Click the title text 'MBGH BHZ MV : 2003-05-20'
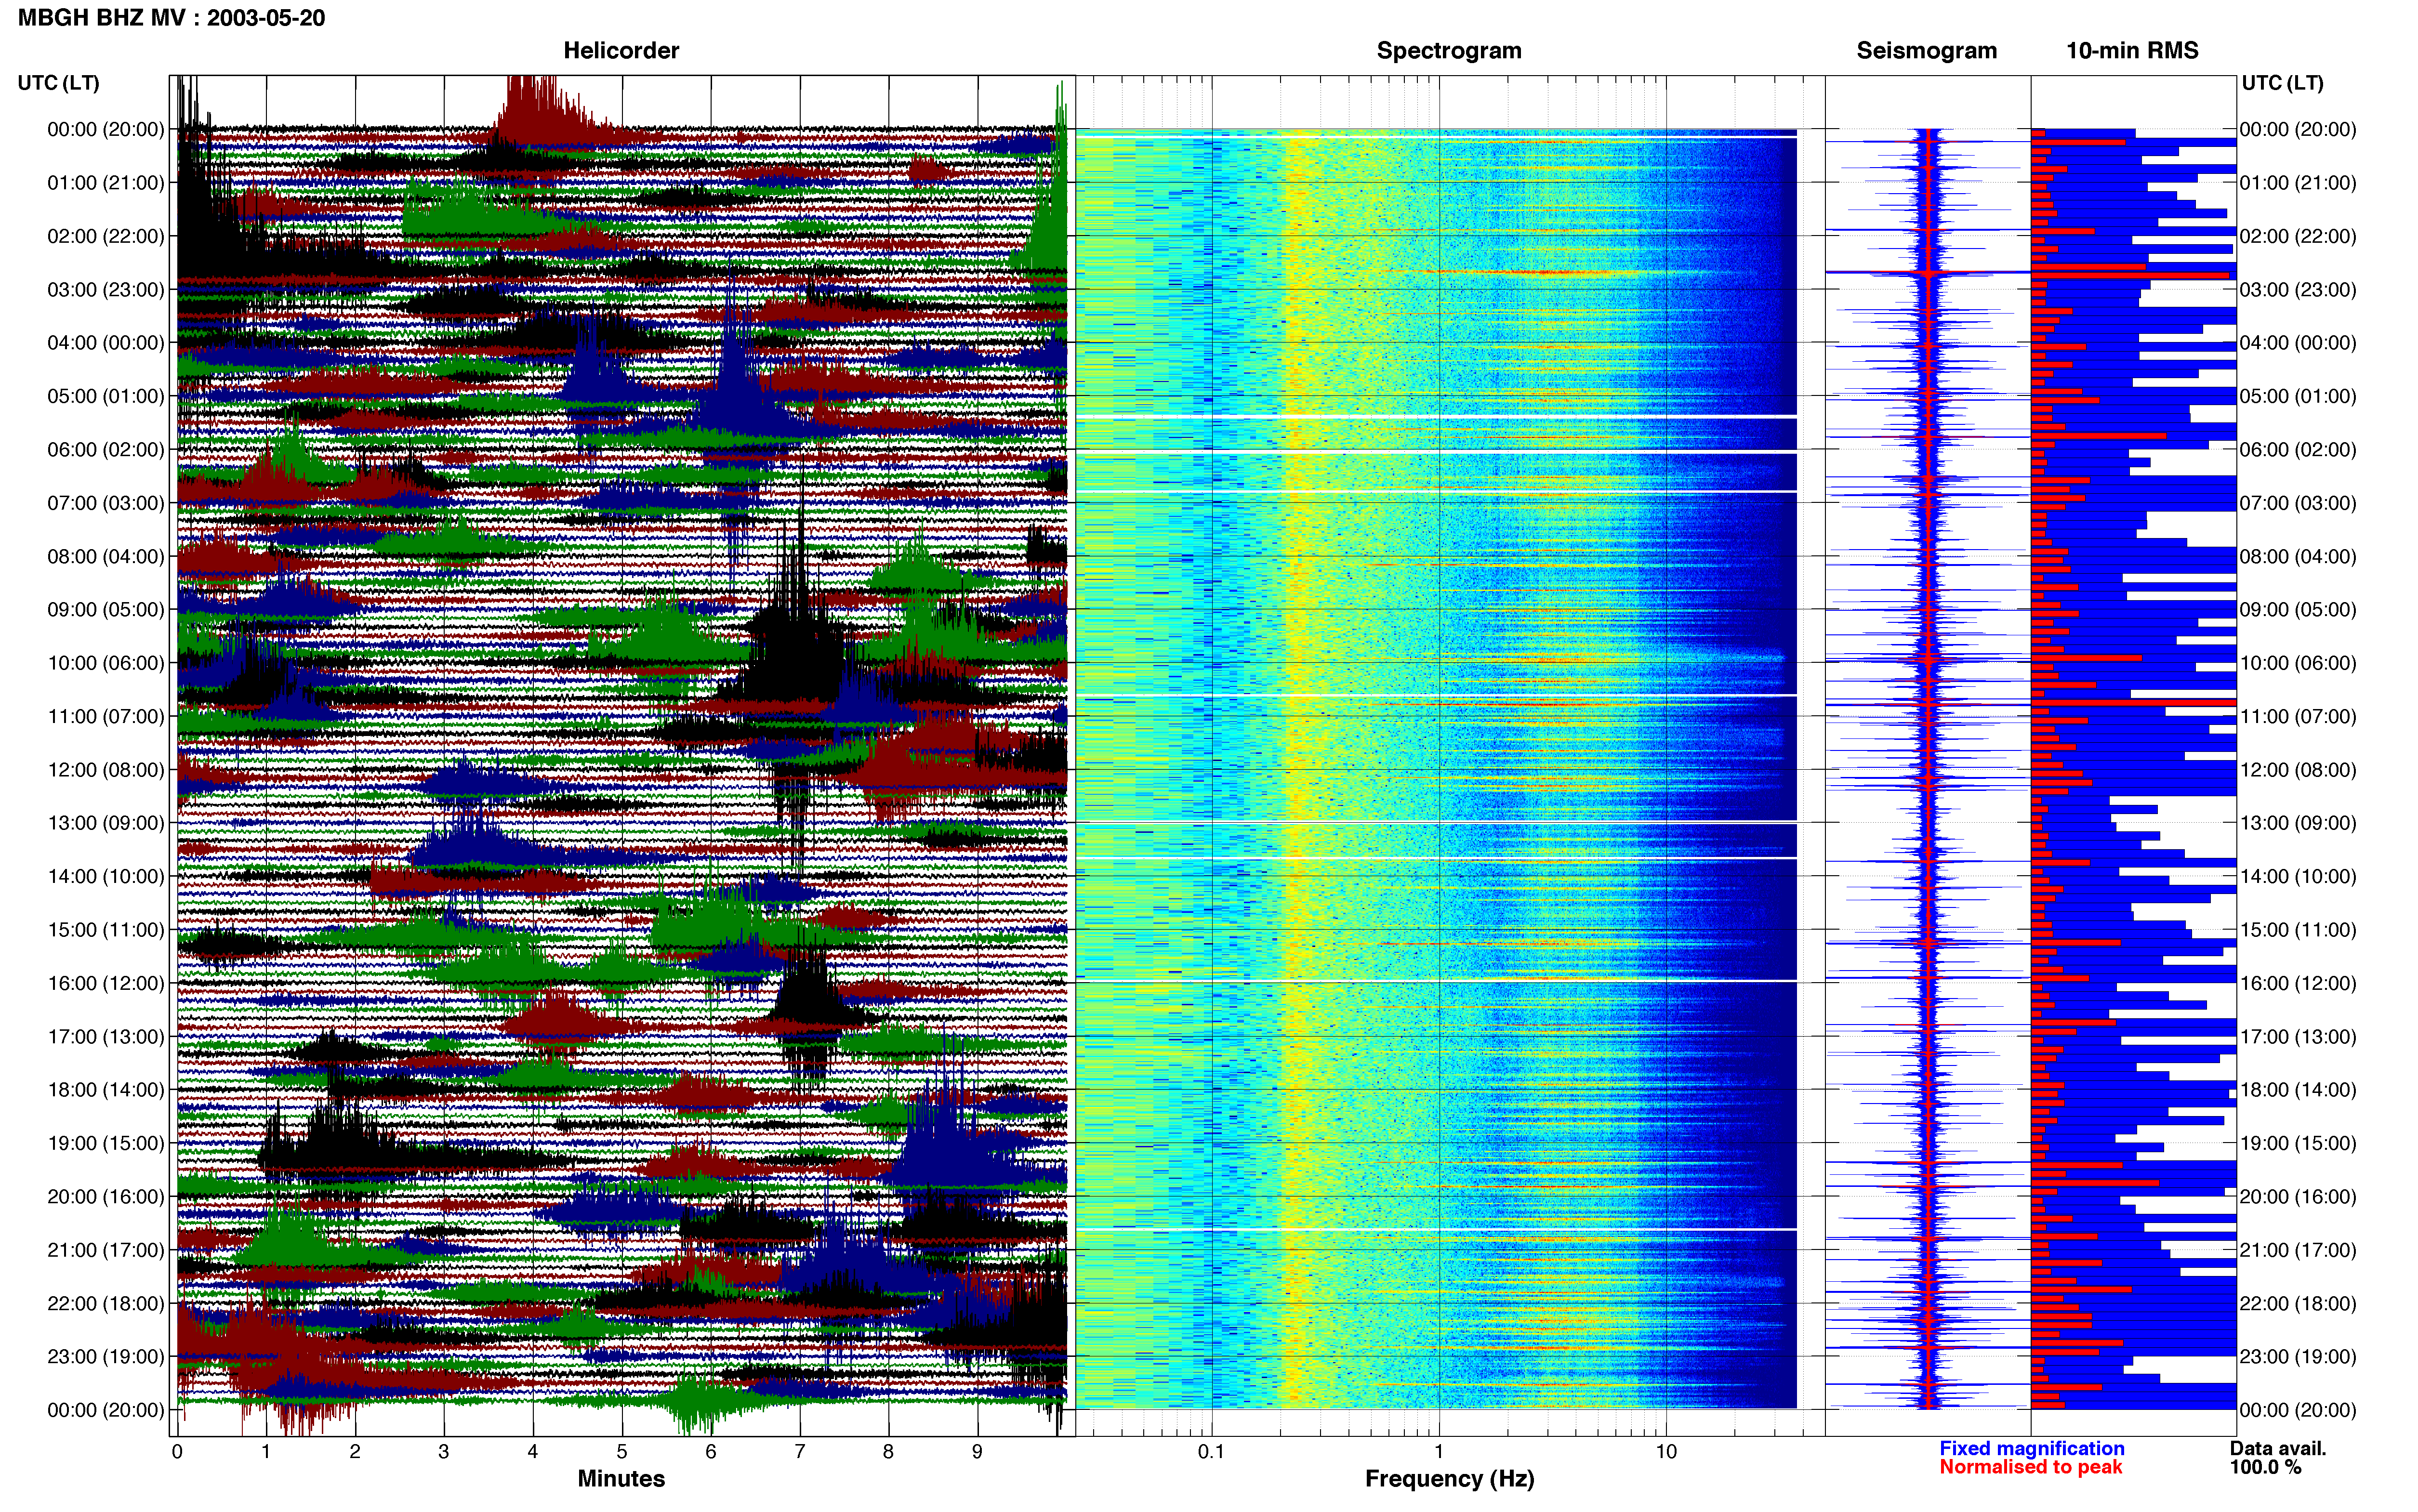The image size is (2418, 1512). tap(171, 18)
